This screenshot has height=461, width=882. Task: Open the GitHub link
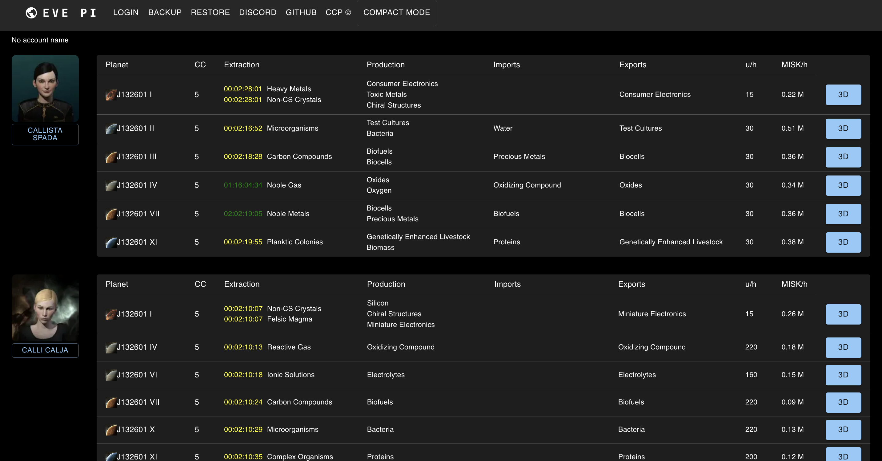301,13
